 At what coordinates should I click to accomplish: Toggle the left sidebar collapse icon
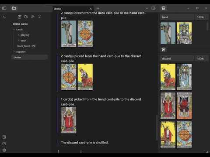4,8
